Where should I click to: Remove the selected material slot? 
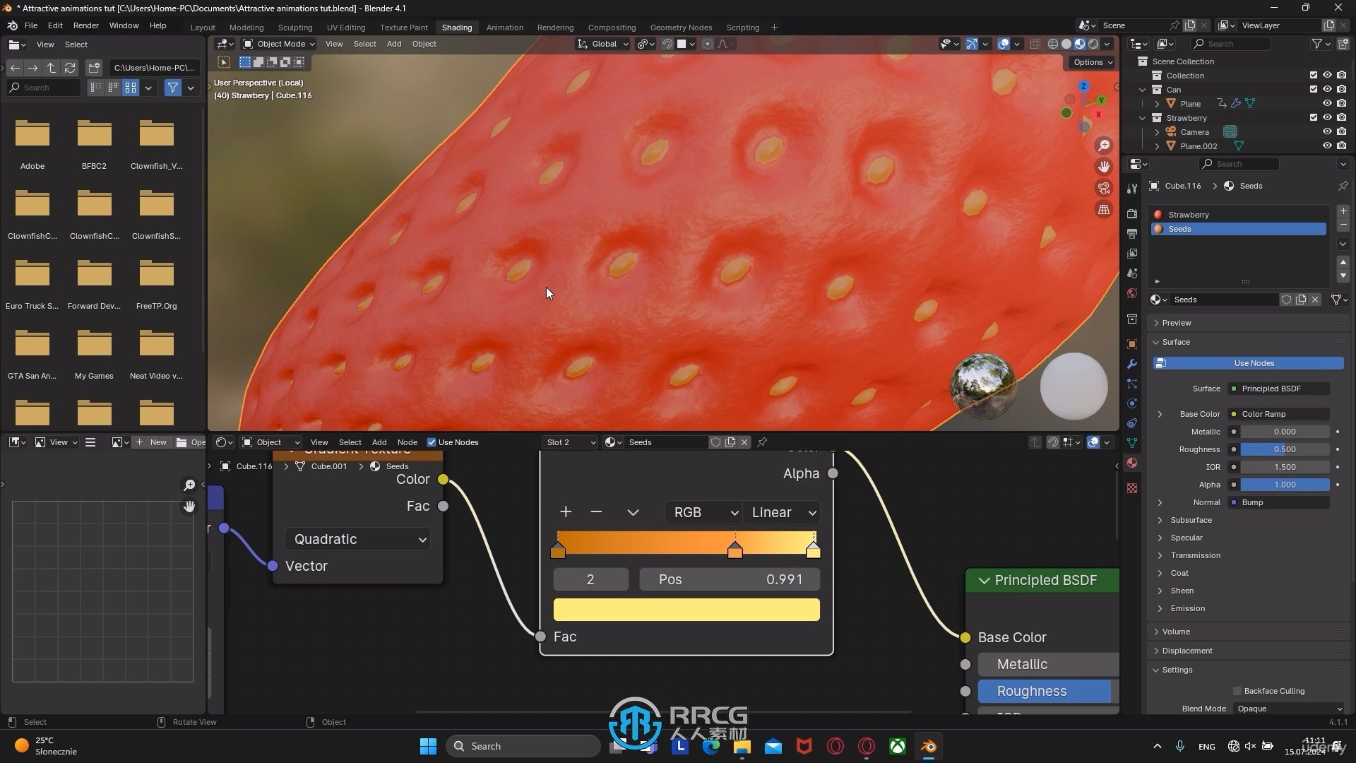pos(1343,225)
